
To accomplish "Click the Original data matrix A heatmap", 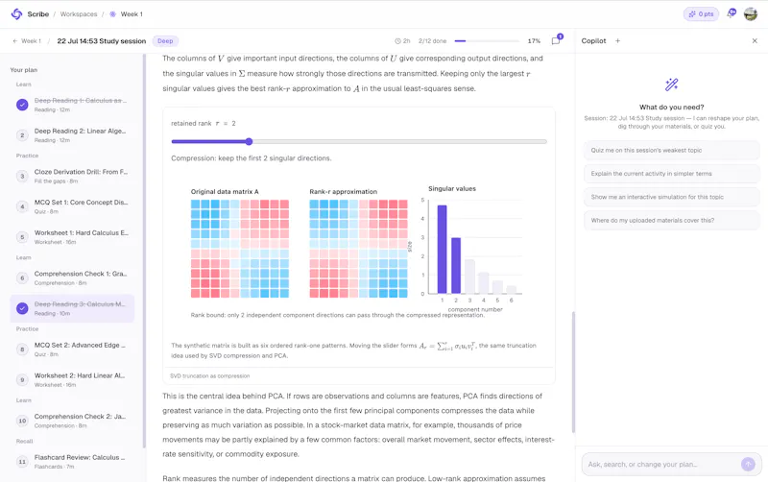I will (x=240, y=249).
